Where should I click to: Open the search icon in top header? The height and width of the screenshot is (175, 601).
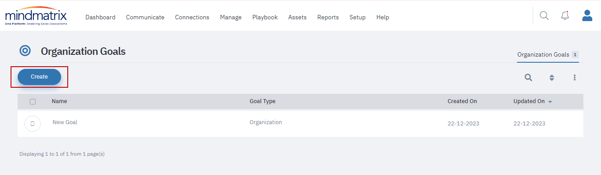coord(544,16)
